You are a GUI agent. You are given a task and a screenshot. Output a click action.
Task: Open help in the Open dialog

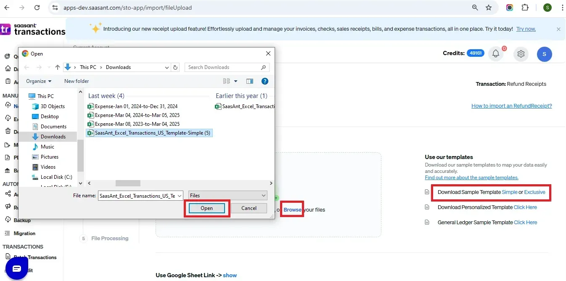pyautogui.click(x=265, y=81)
